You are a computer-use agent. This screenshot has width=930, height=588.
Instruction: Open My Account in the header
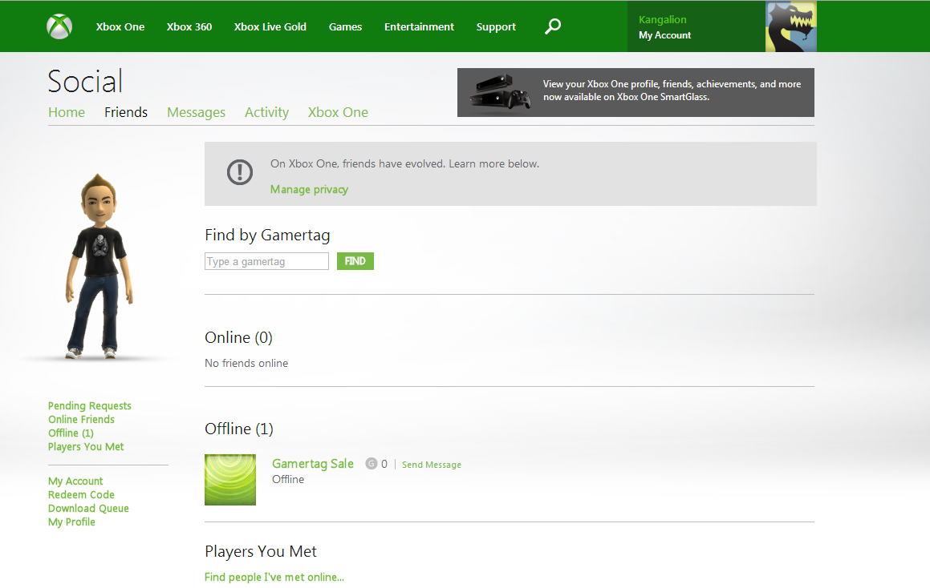[x=664, y=35]
